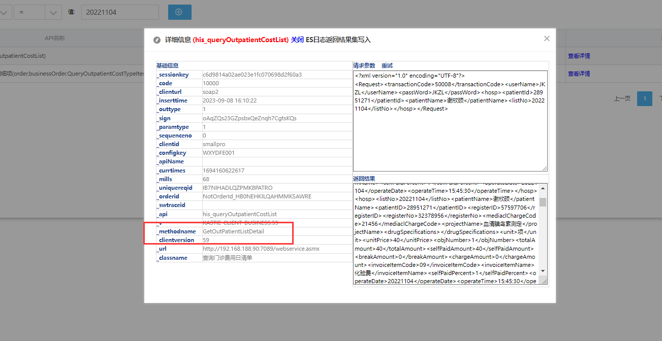Click the _clienturl value soap2
Viewport: 662px width, 341px height.
[x=210, y=92]
